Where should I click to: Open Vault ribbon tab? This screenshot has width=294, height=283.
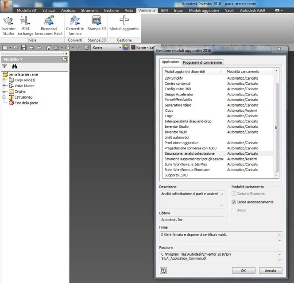(x=229, y=11)
